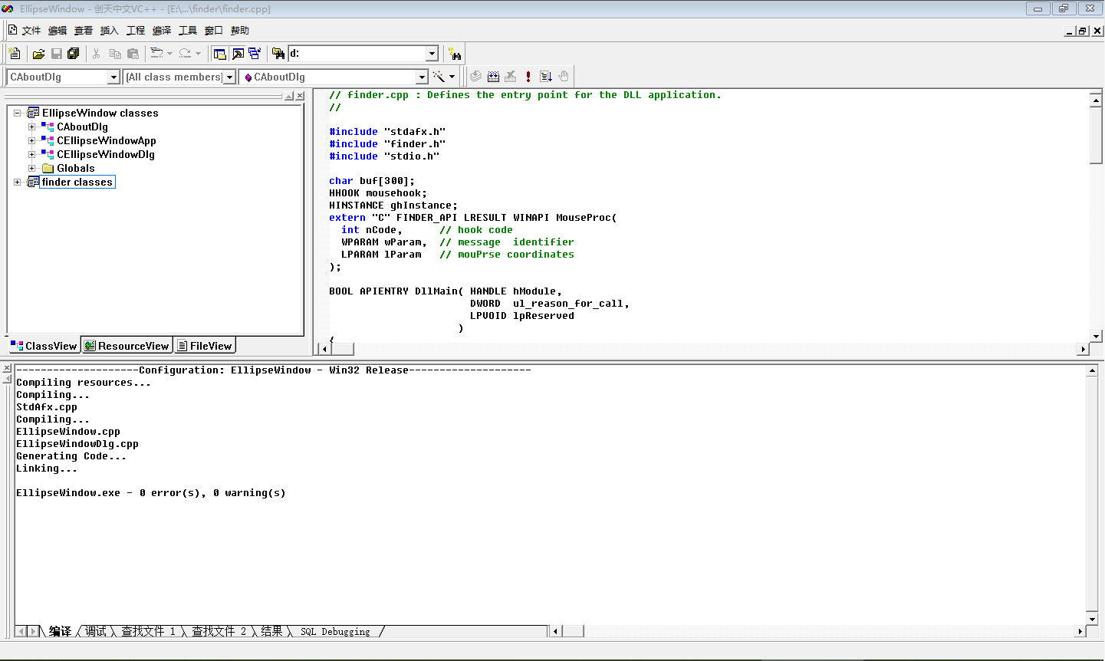The width and height of the screenshot is (1105, 661).
Task: Open the CAboutDlg members combo dropdown
Action: click(x=422, y=77)
